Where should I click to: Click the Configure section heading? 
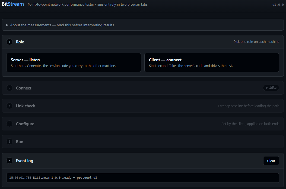point(25,124)
